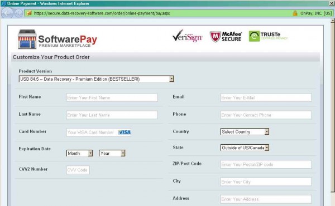Click the page favicon in address bar
335x206 pixels.
[x=29, y=13]
